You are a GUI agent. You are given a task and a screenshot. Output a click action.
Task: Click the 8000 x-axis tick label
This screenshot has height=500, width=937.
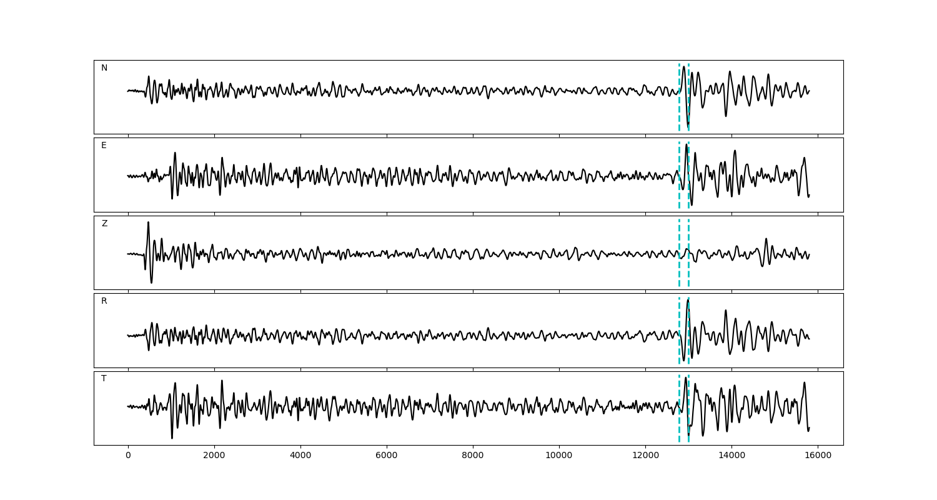(473, 456)
